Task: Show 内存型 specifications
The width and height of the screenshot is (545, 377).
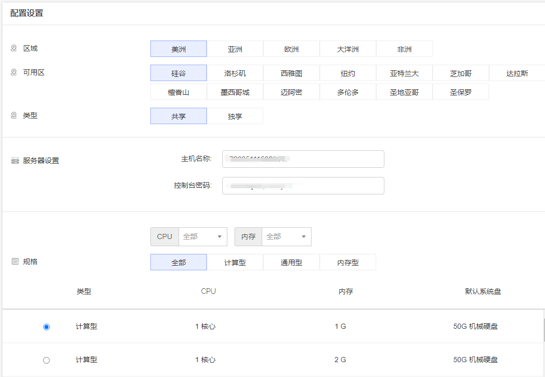Action: [x=348, y=262]
